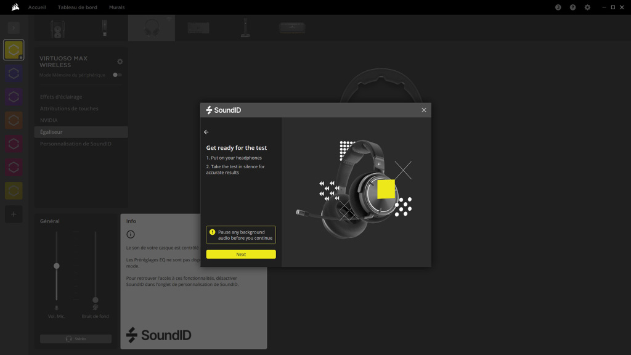Select the headset stand device thumbnail
Viewport: 631px width, 355px height.
click(x=245, y=28)
